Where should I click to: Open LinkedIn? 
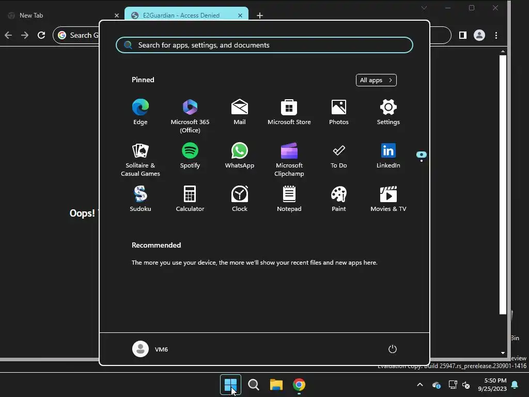(388, 156)
